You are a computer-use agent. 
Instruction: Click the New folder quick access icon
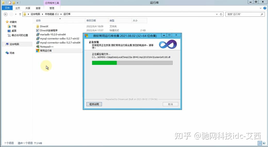(x=14, y=3)
